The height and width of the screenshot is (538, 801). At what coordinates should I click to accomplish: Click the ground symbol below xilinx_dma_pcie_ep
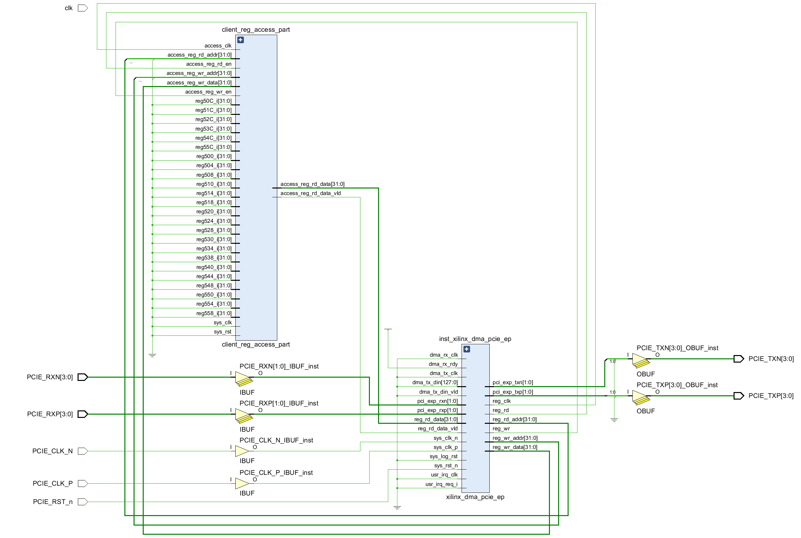[397, 508]
